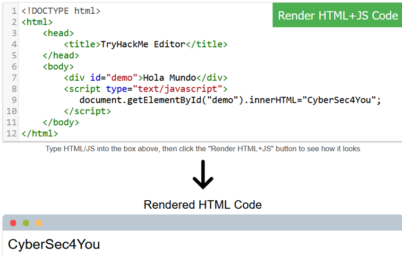Click on Hola Mundo text in code
Screen dimensions: 402x256
pos(169,78)
